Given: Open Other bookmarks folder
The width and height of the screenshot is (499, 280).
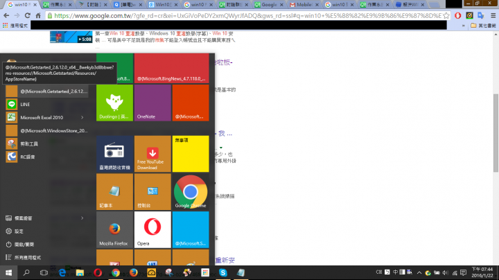Looking at the screenshot, I should [483, 26].
